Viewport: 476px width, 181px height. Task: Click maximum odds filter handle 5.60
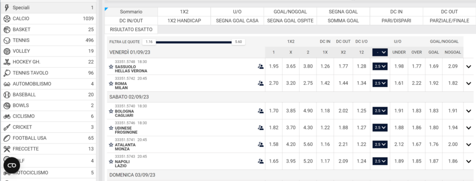(238, 42)
